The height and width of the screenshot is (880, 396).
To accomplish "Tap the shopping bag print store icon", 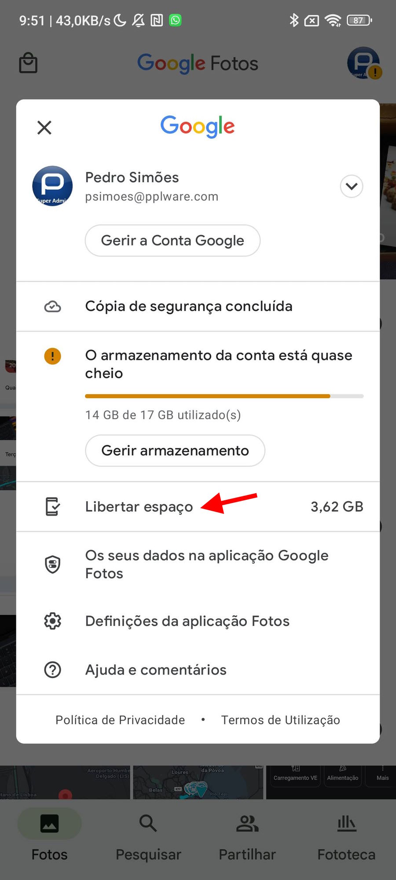I will pos(28,63).
